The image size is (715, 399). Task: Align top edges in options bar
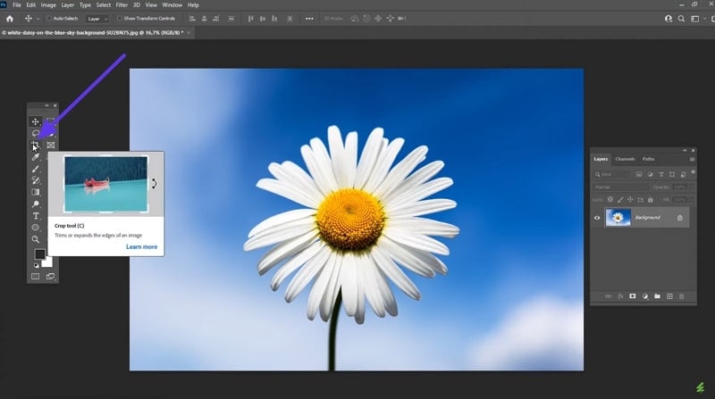point(250,19)
